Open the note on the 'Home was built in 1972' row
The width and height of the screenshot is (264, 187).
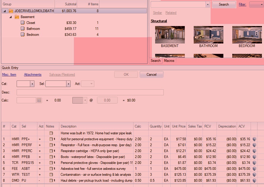click(x=51, y=133)
